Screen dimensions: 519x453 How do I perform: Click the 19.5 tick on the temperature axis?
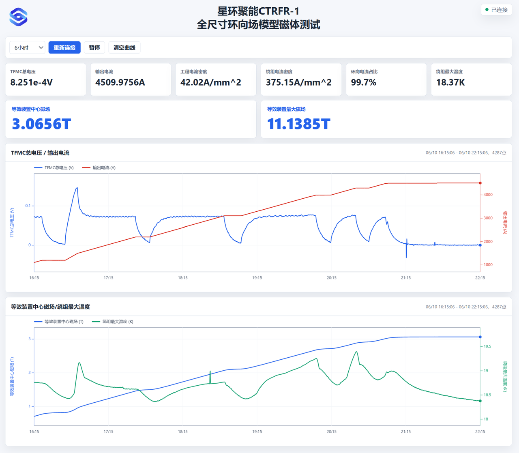coord(487,346)
